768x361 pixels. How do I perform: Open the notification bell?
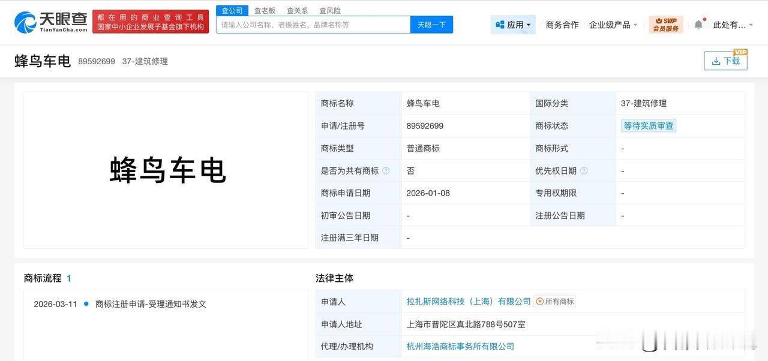pos(698,25)
